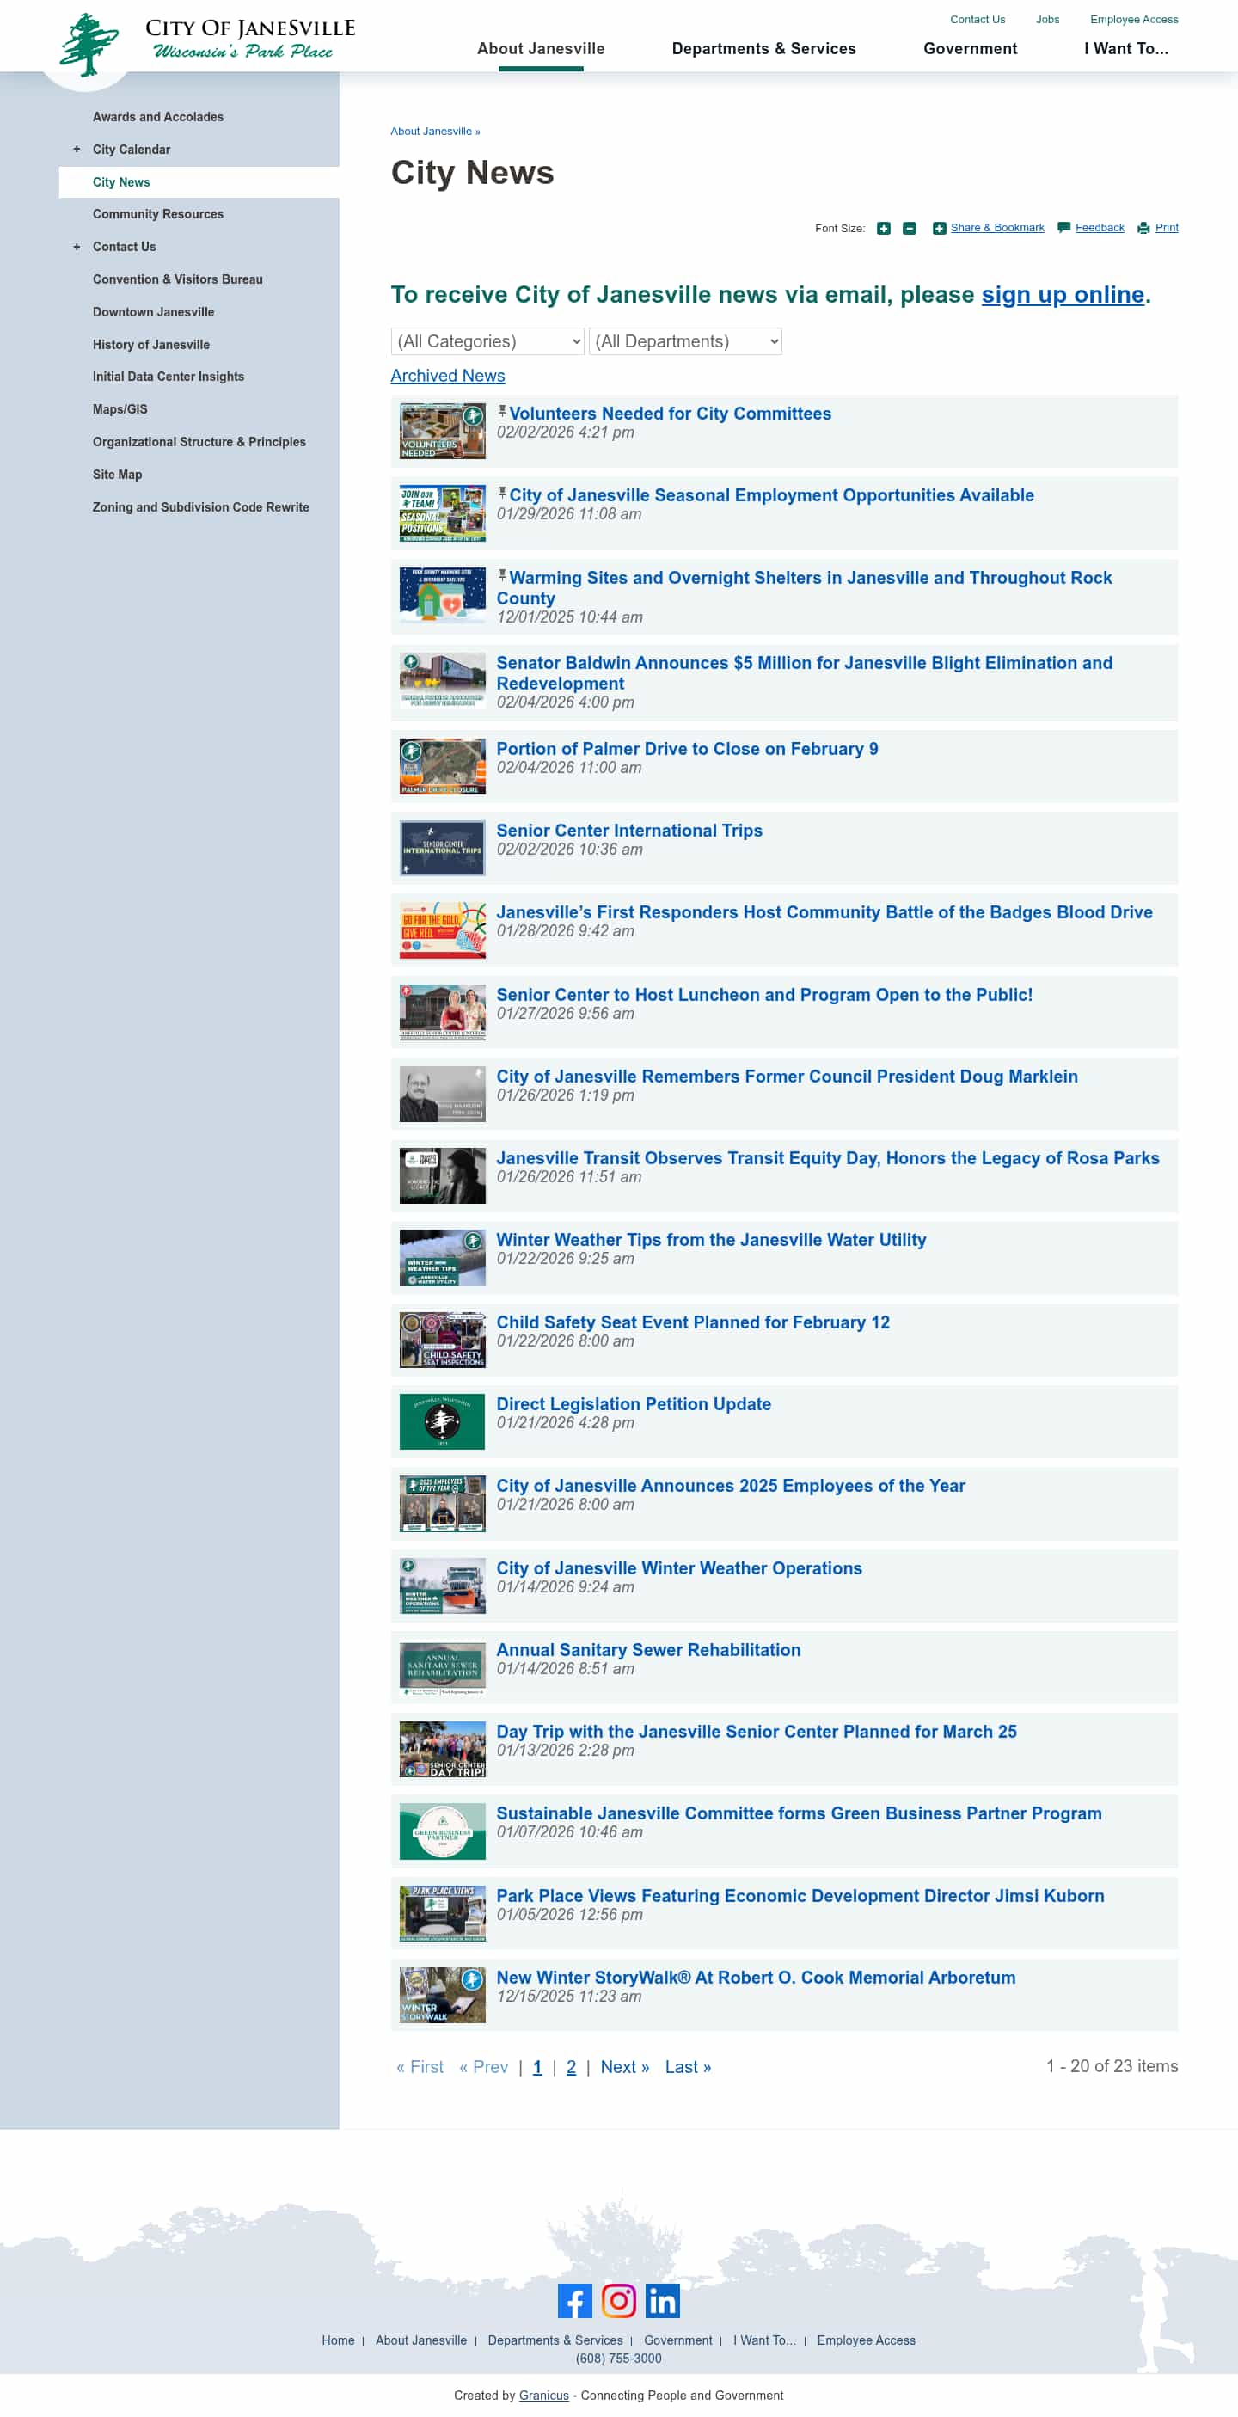Open Green Business Partner thumbnail
The height and width of the screenshot is (2417, 1238).
(x=443, y=1831)
